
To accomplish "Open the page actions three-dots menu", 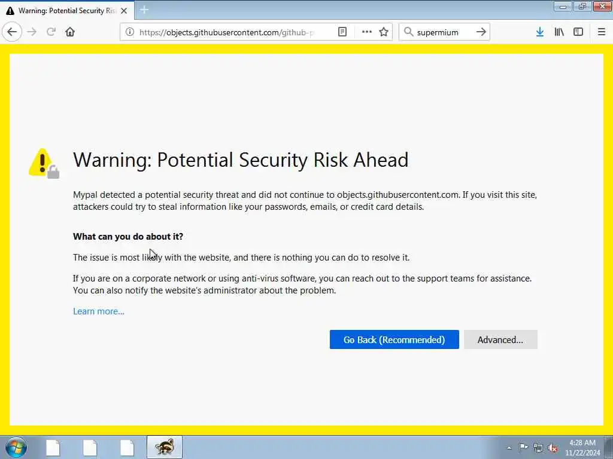I will pyautogui.click(x=367, y=32).
